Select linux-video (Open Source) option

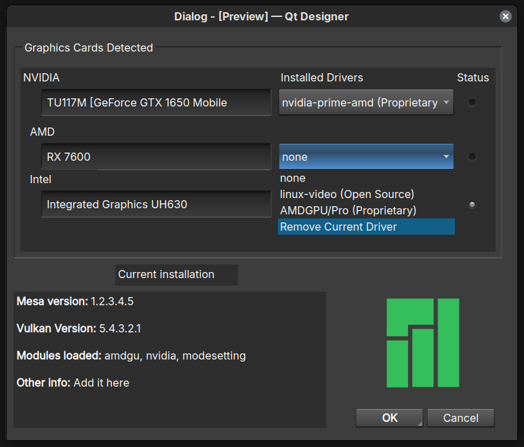click(346, 194)
